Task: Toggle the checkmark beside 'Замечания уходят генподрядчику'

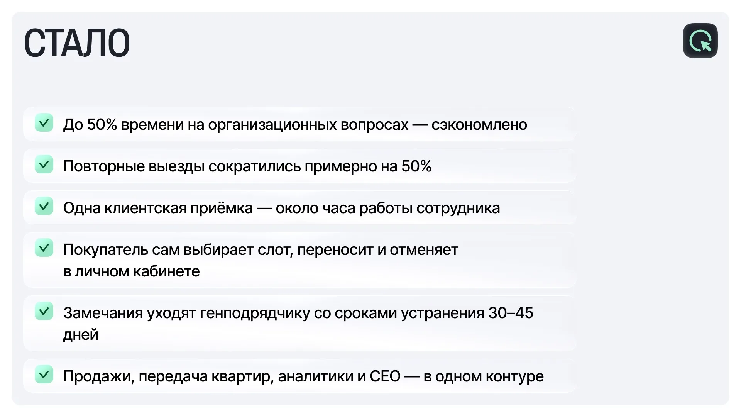Action: pyautogui.click(x=44, y=311)
